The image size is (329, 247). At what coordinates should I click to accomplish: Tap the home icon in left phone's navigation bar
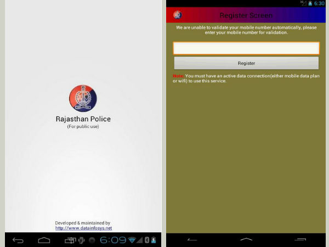(44, 240)
